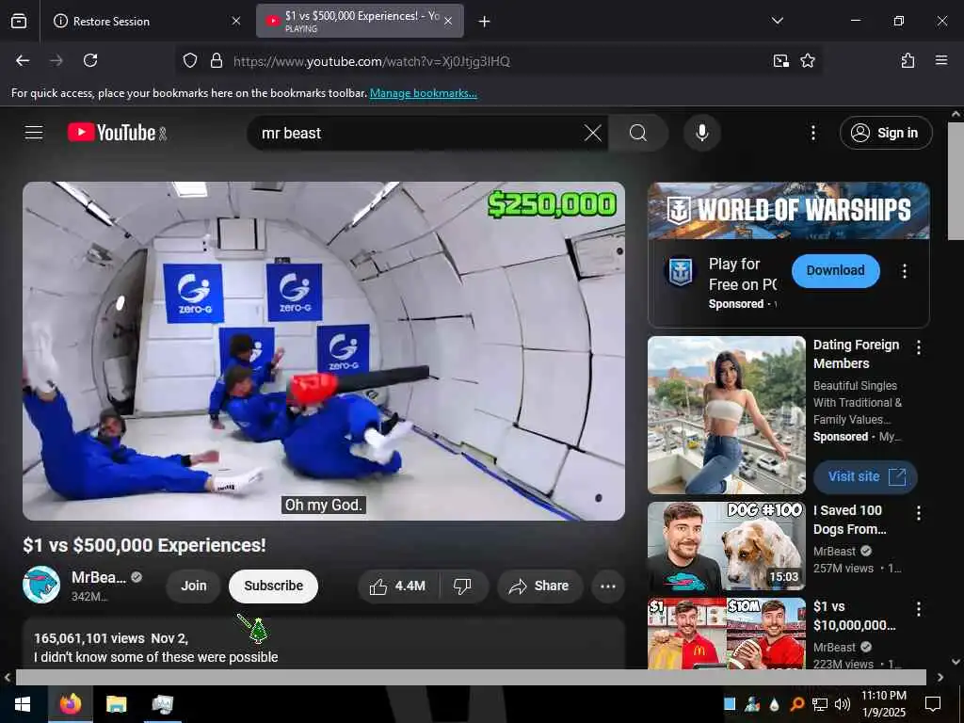Subscribe to the MrBeast channel
Viewport: 964px width, 723px height.
273,586
